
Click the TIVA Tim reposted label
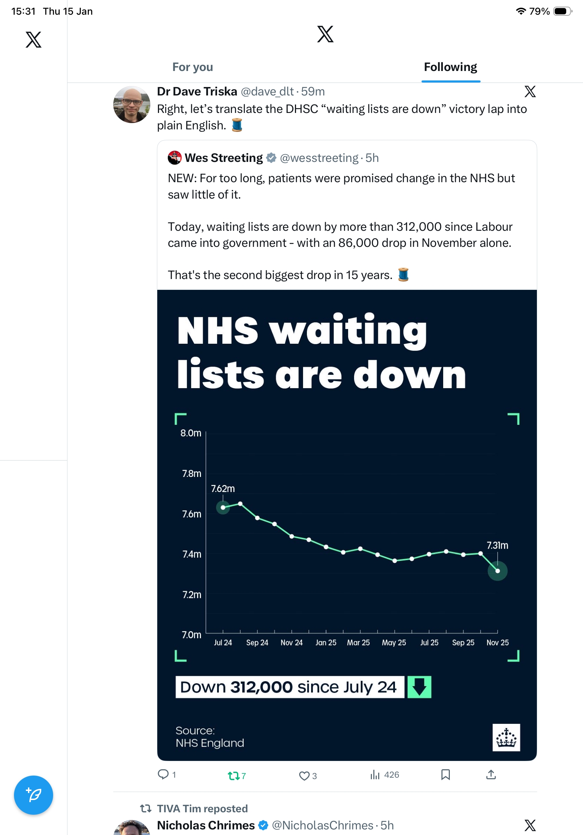click(202, 808)
